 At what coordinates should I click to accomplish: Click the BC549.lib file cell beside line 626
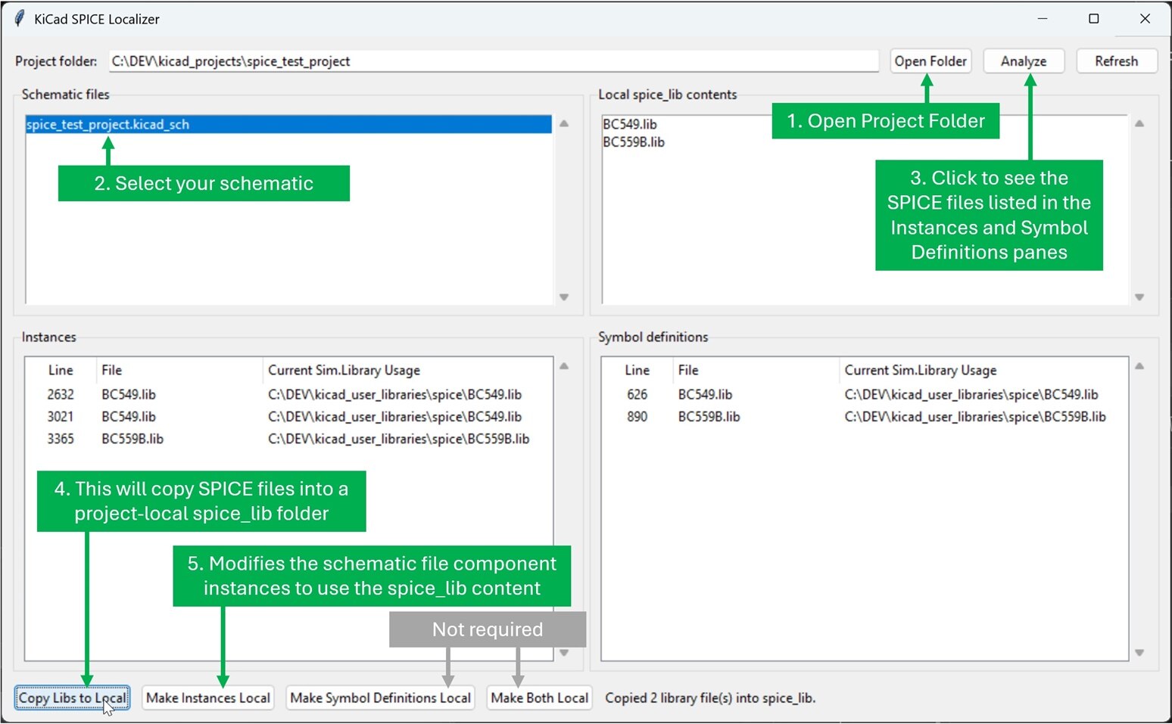[705, 394]
